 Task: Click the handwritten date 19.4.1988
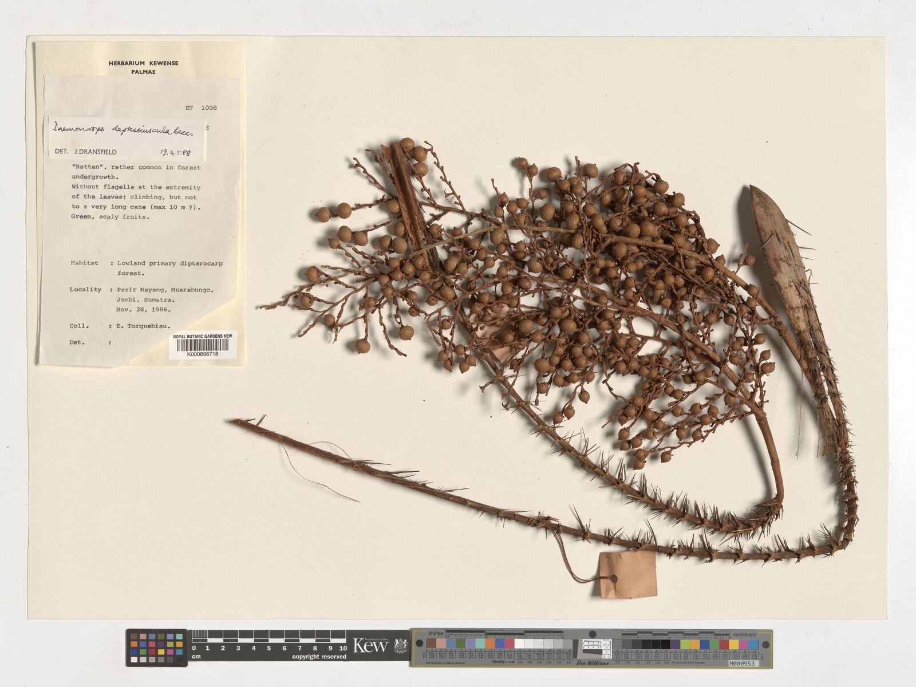pos(175,153)
